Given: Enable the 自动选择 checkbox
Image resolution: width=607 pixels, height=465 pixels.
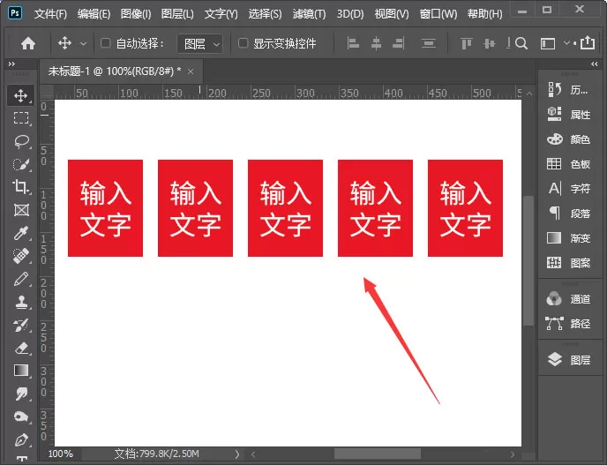Looking at the screenshot, I should [x=105, y=43].
